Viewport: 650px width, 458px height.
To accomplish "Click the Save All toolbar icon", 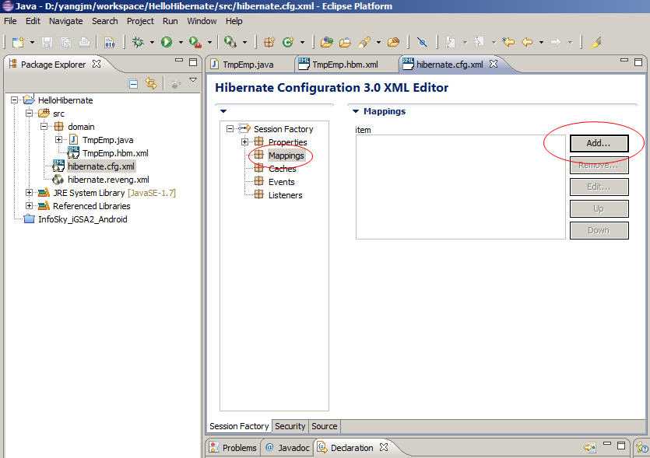I will point(66,42).
